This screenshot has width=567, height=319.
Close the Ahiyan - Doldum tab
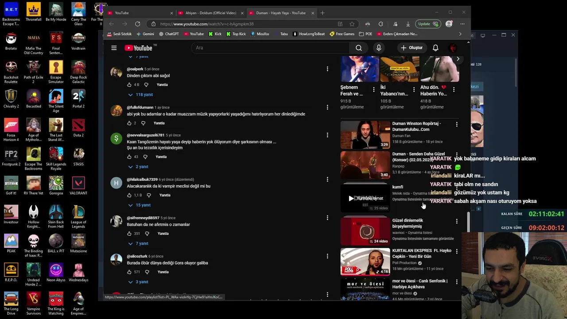pos(242,13)
